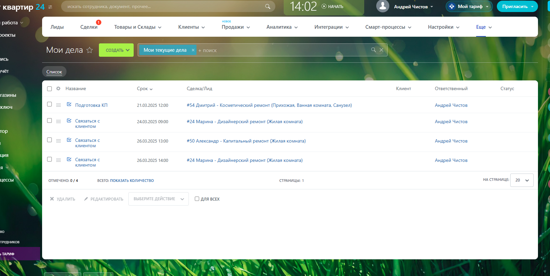Click the logo settings icon next to '24'
Viewport: 550px width, 276px height.
click(50, 7)
